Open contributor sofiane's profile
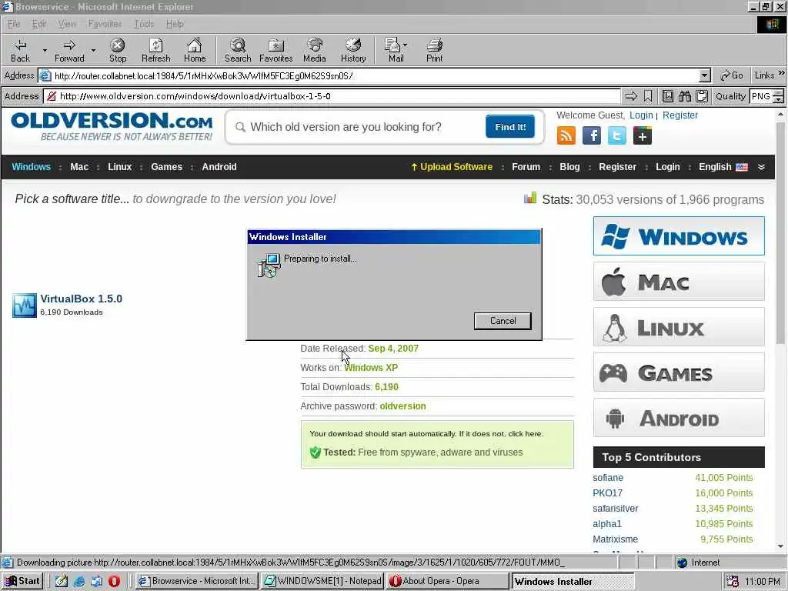 coord(608,477)
